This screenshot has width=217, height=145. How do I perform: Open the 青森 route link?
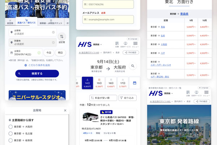coord(163,27)
